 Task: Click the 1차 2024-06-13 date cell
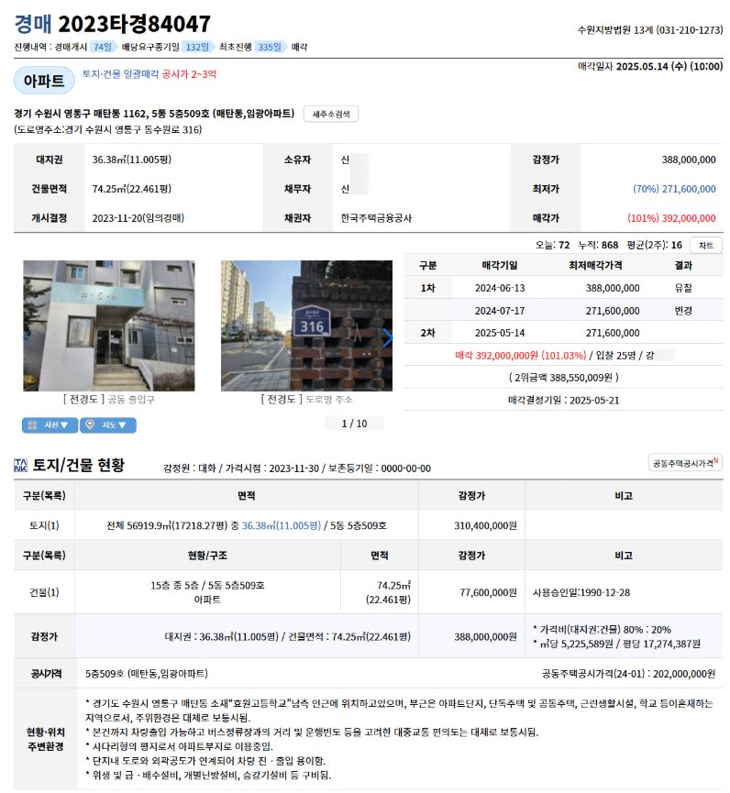(x=499, y=288)
